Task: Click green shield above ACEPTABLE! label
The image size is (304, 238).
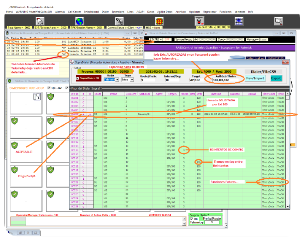Action: coord(14,145)
